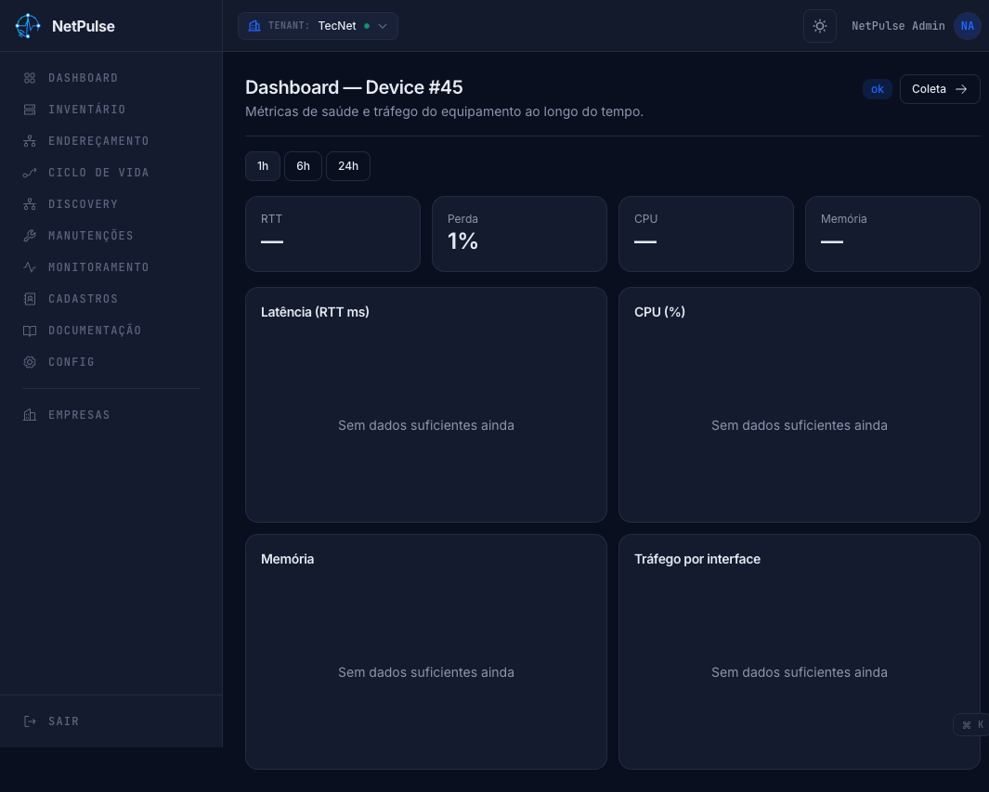Click the Documentação open book icon

pos(30,331)
